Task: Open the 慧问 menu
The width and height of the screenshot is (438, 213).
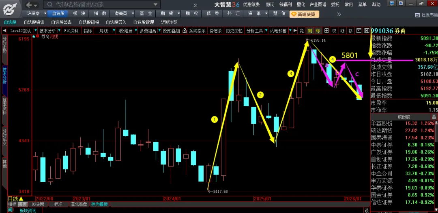Action: tap(271, 4)
